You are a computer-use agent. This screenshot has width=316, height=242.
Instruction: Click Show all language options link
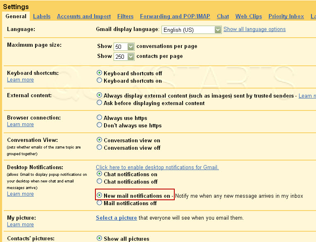254,29
